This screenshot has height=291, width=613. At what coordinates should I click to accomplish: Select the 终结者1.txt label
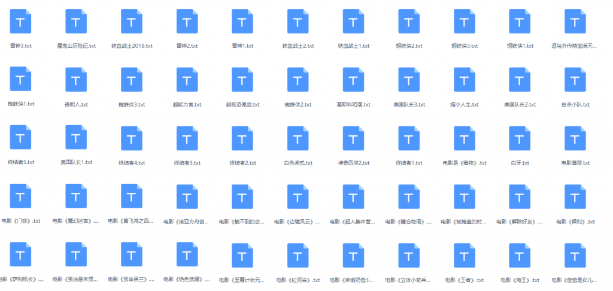[409, 163]
